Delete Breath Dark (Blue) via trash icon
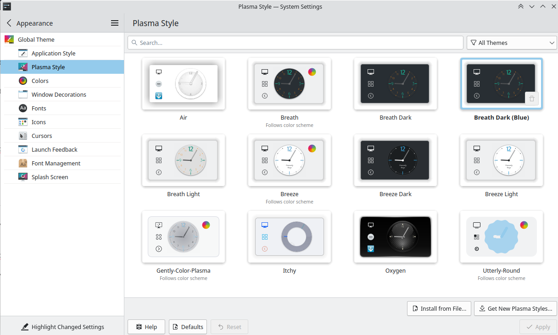 click(531, 99)
